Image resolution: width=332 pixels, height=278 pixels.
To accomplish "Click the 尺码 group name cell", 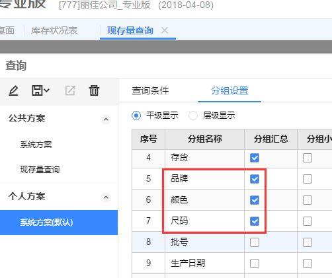I will (205, 221).
